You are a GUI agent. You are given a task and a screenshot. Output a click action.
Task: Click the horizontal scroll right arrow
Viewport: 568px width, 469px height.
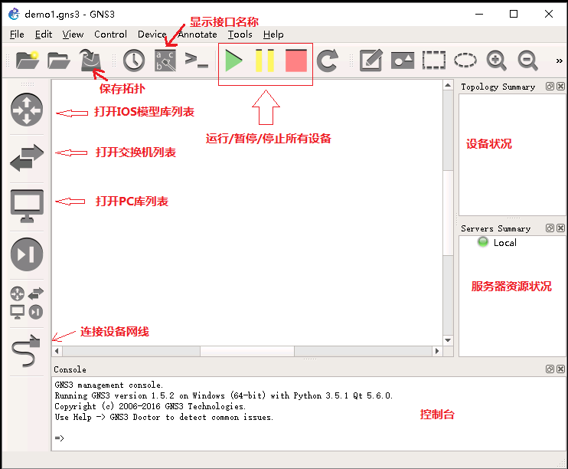point(437,351)
